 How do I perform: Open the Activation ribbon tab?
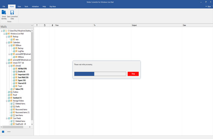[x=35, y=7]
